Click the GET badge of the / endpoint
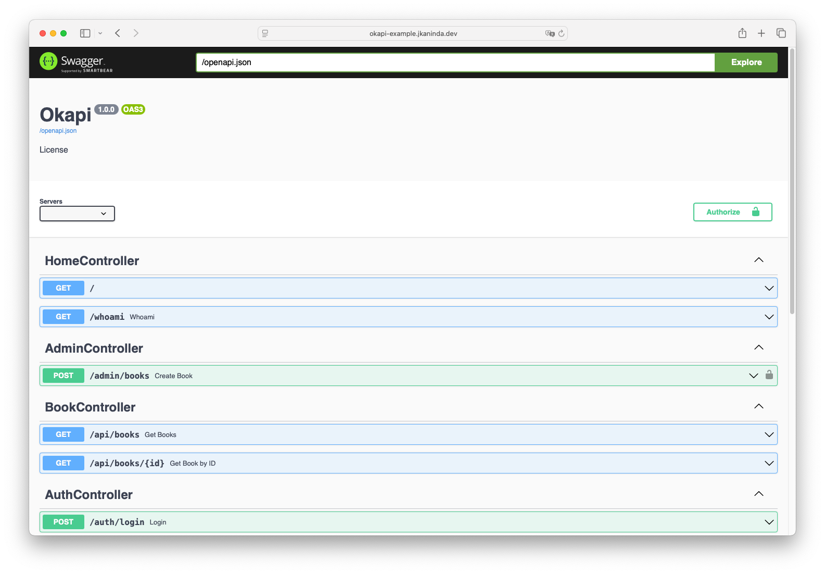This screenshot has width=825, height=574. pyautogui.click(x=64, y=288)
